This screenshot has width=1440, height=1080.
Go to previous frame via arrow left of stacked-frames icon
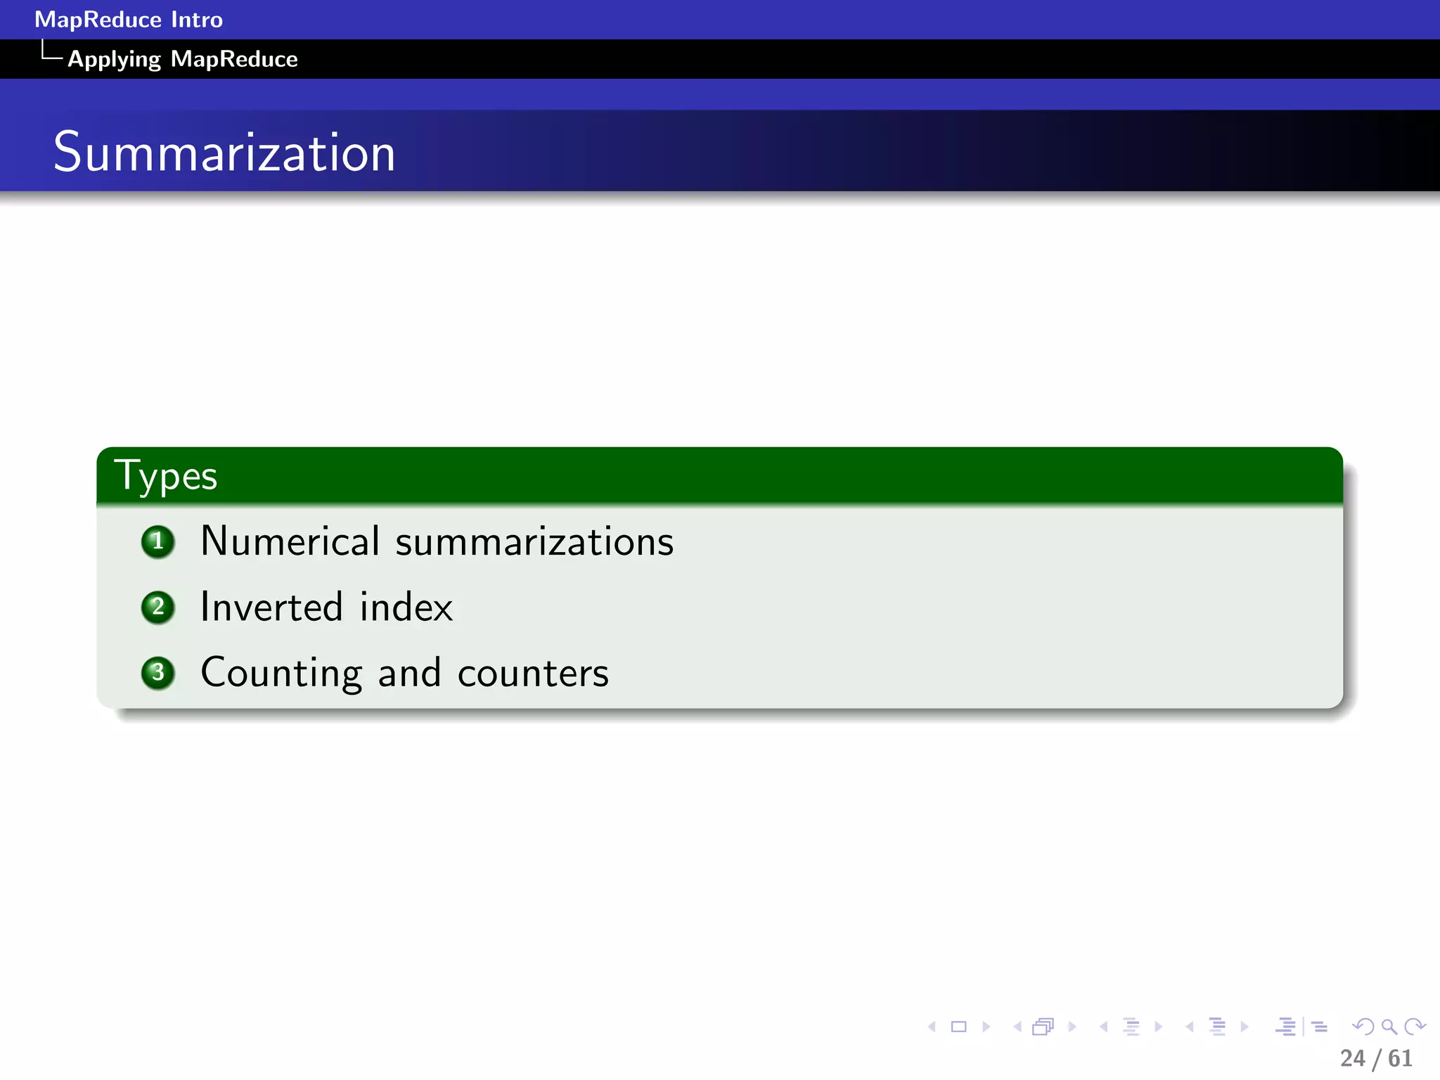(x=1017, y=1027)
